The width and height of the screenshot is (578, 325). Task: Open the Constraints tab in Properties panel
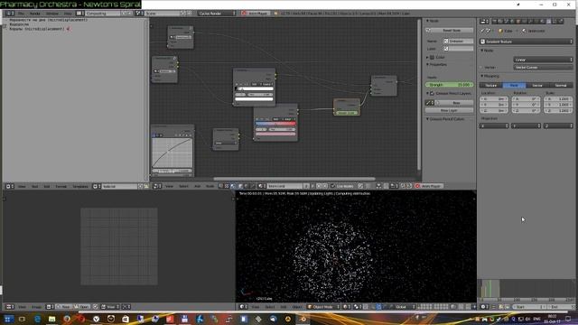click(x=524, y=21)
